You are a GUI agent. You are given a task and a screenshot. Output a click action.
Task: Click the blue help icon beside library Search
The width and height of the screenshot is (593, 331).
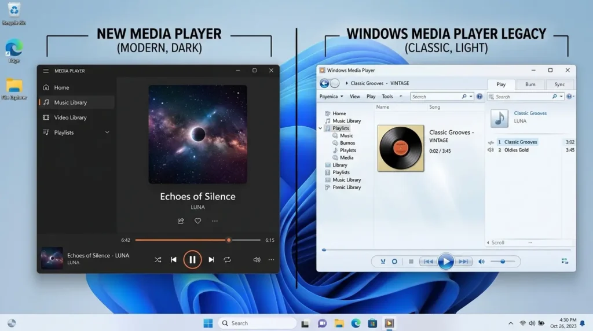(479, 97)
